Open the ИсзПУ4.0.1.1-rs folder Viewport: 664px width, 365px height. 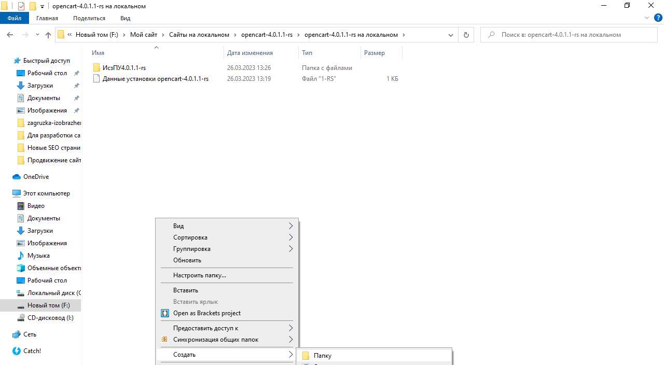(124, 68)
